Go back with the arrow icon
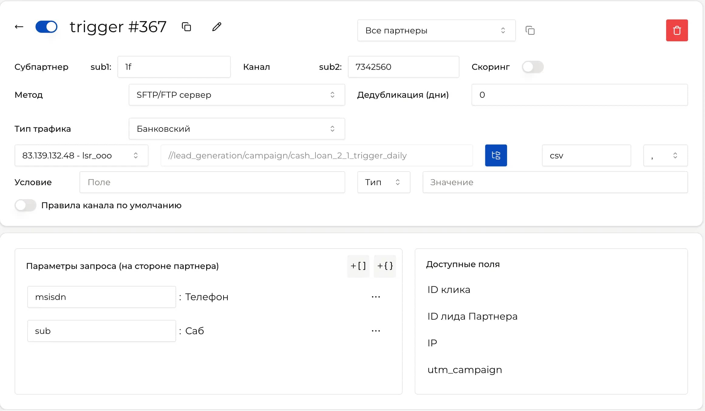The width and height of the screenshot is (705, 411). point(19,27)
